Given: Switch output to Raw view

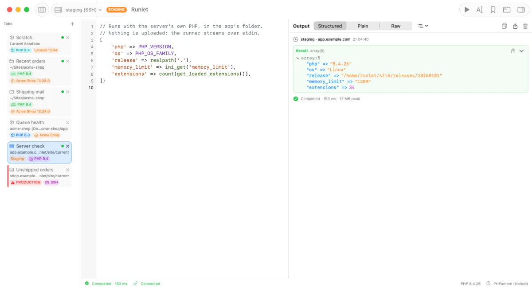Looking at the screenshot, I should click(395, 26).
